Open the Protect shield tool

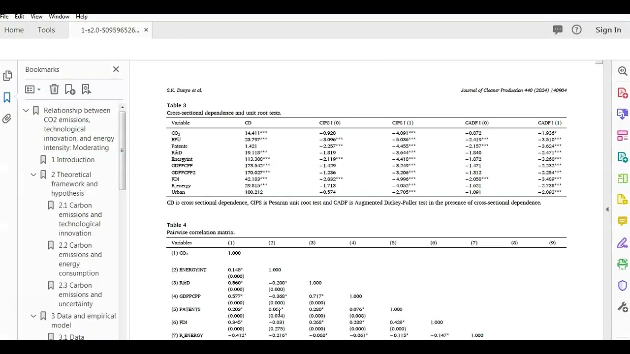pos(623,286)
